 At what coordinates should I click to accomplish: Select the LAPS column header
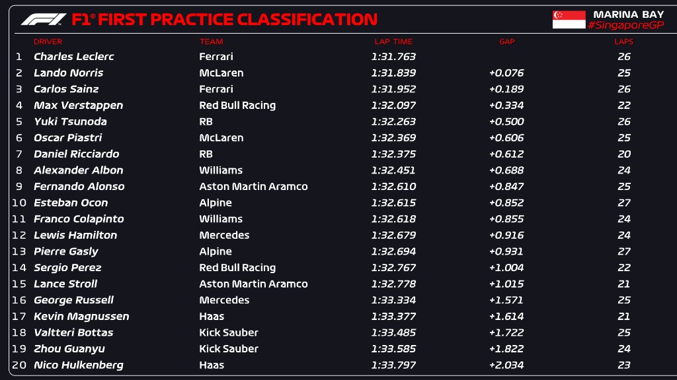623,42
